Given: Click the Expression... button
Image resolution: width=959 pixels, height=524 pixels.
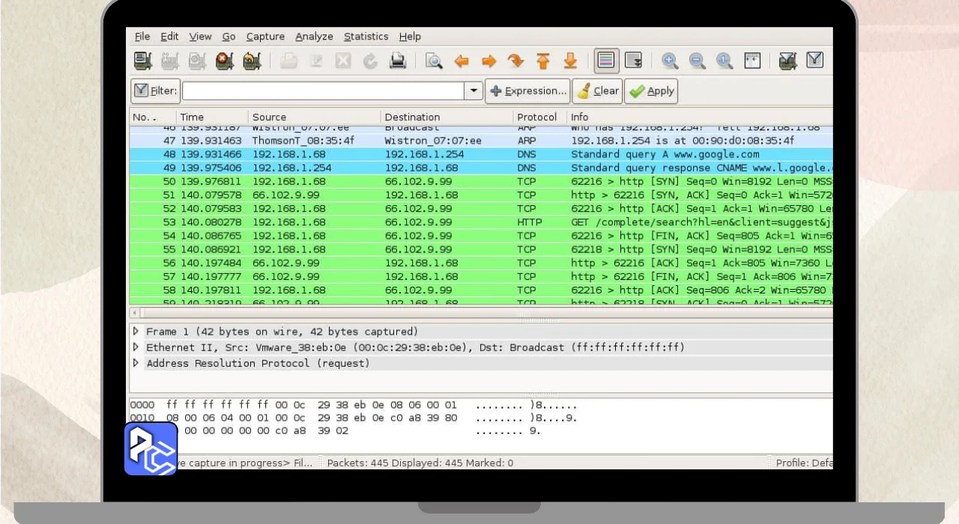Looking at the screenshot, I should point(527,91).
